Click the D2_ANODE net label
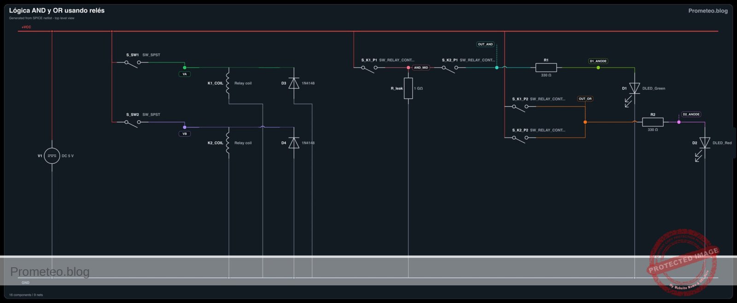 pyautogui.click(x=691, y=114)
